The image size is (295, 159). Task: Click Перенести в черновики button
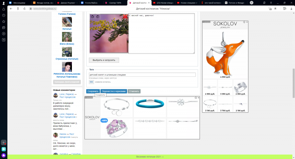click(x=114, y=91)
